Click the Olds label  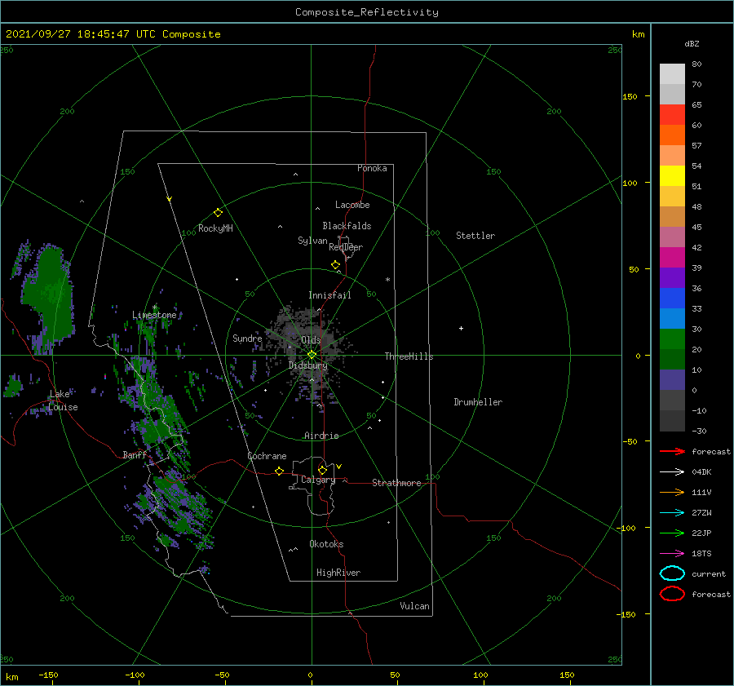pos(311,339)
